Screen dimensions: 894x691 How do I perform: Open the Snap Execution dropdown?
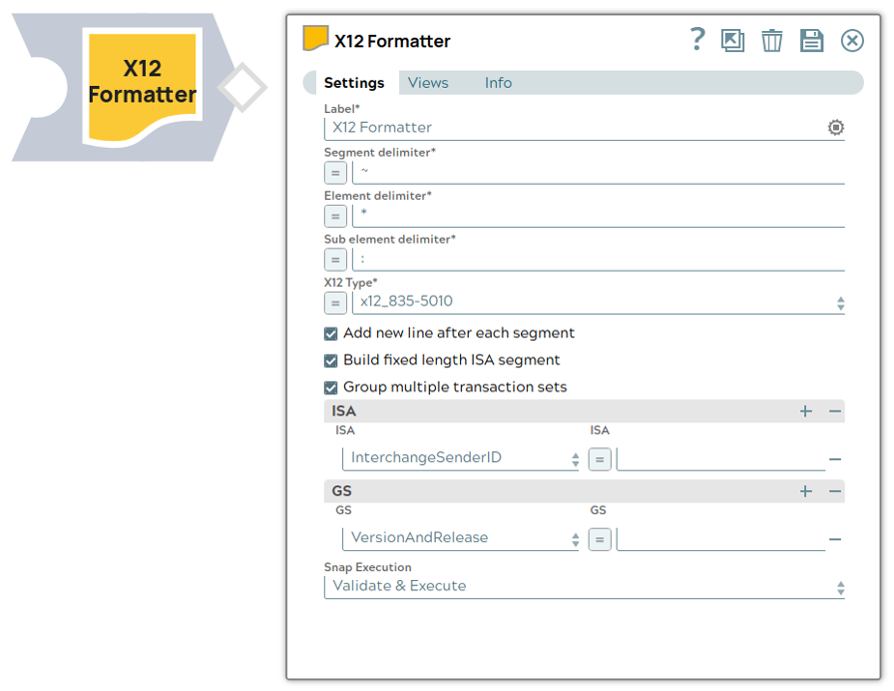tap(584, 586)
